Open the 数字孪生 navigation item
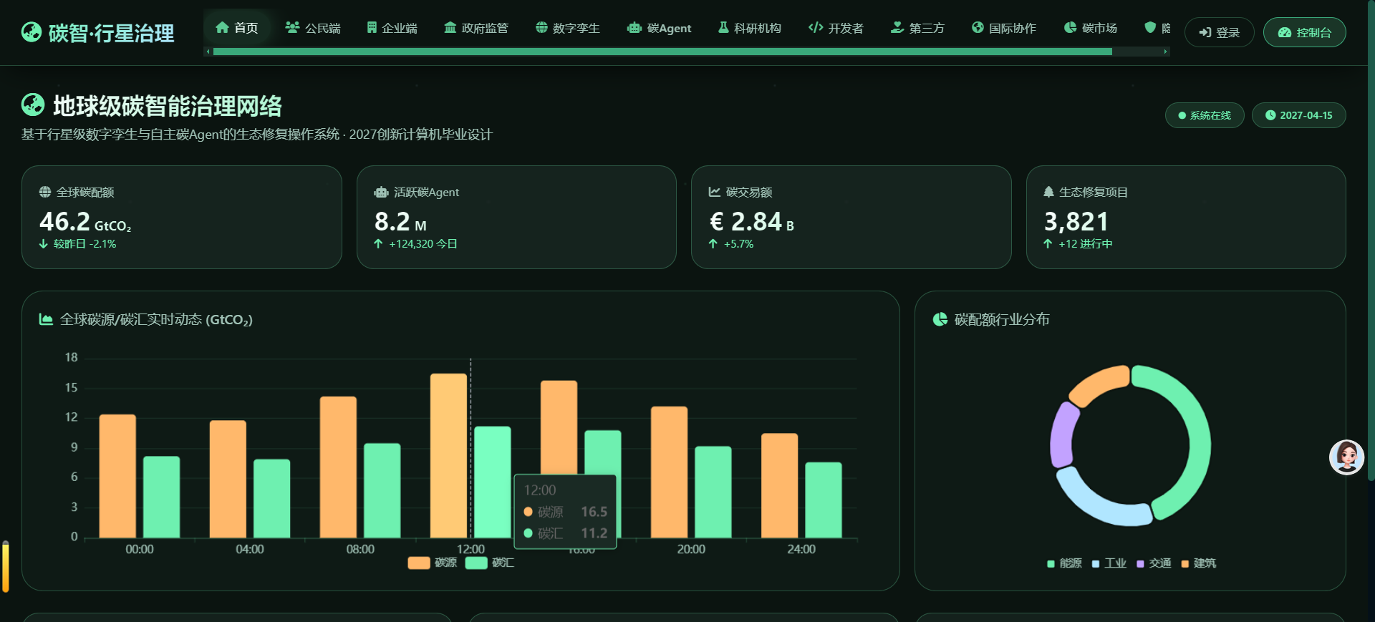The image size is (1375, 622). click(x=568, y=28)
